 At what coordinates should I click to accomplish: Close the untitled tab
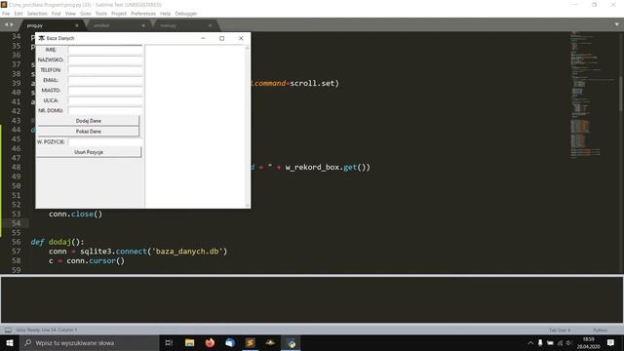[x=143, y=25]
